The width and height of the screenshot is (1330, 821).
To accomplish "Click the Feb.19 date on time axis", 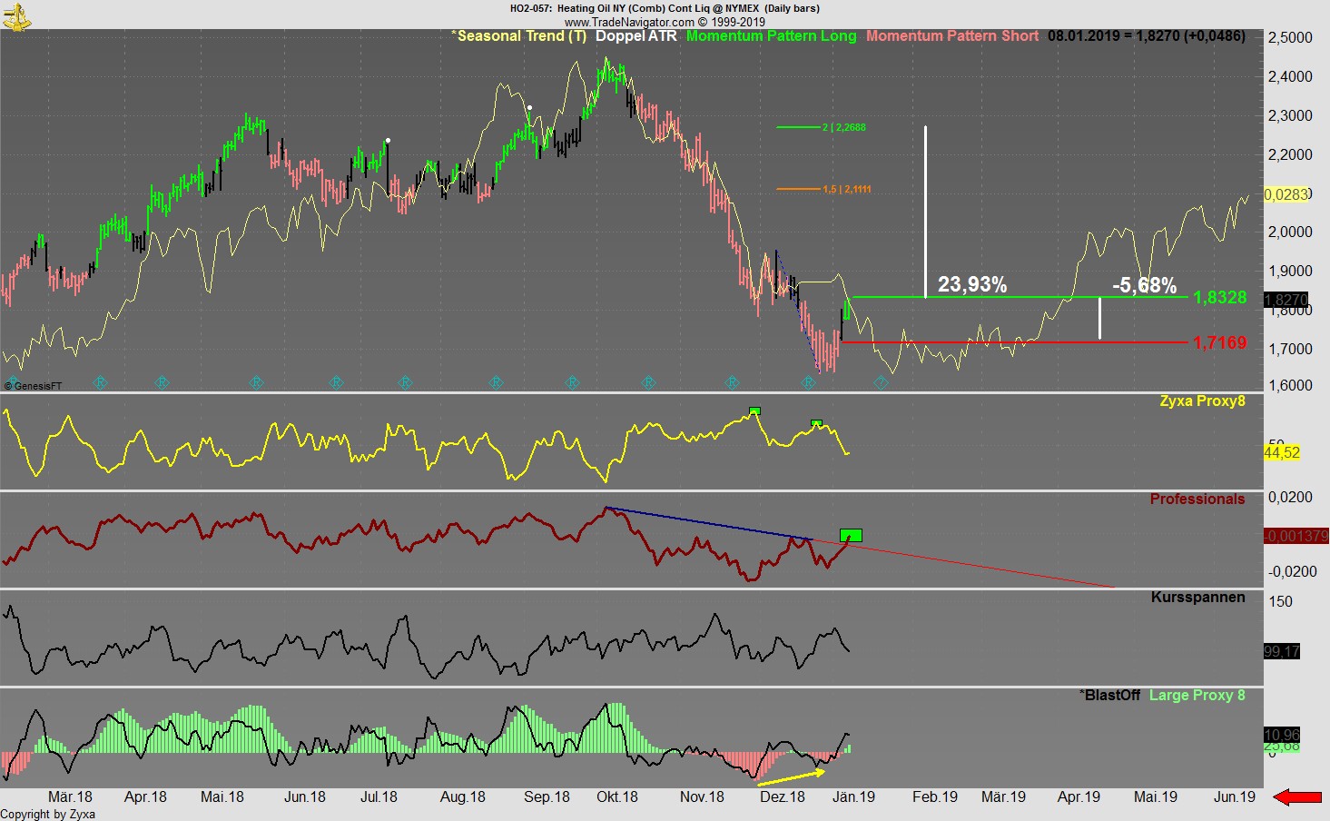I will (934, 797).
